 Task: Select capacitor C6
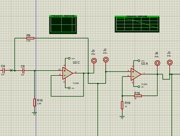pyautogui.click(x=23, y=71)
